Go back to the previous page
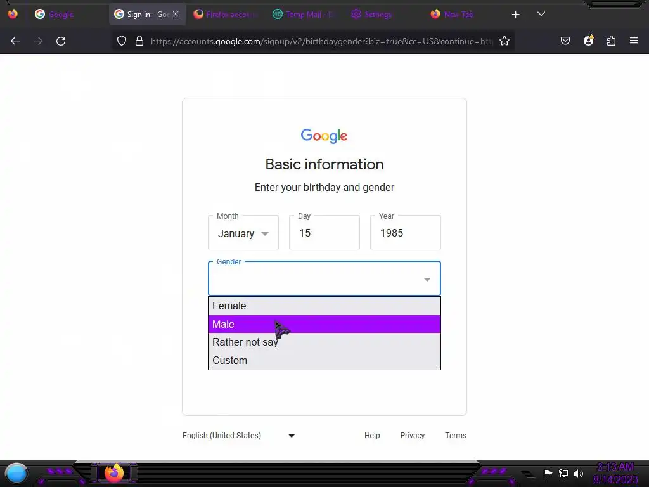This screenshot has height=487, width=649. [x=15, y=41]
